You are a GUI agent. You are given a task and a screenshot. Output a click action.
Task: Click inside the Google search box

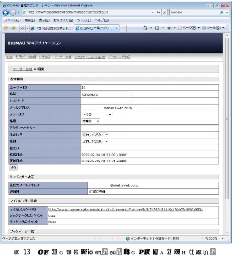(194, 12)
